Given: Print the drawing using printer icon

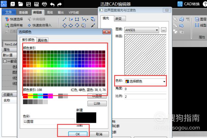Looking at the screenshot, I should pyautogui.click(x=44, y=4).
